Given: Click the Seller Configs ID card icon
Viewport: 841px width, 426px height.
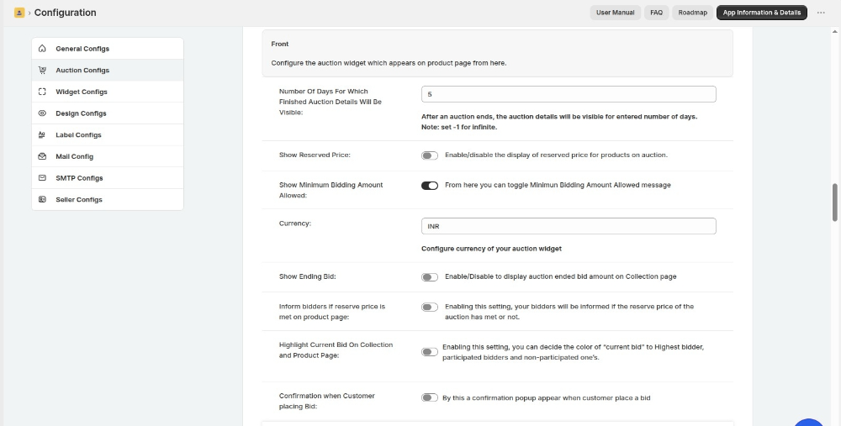Looking at the screenshot, I should 42,199.
